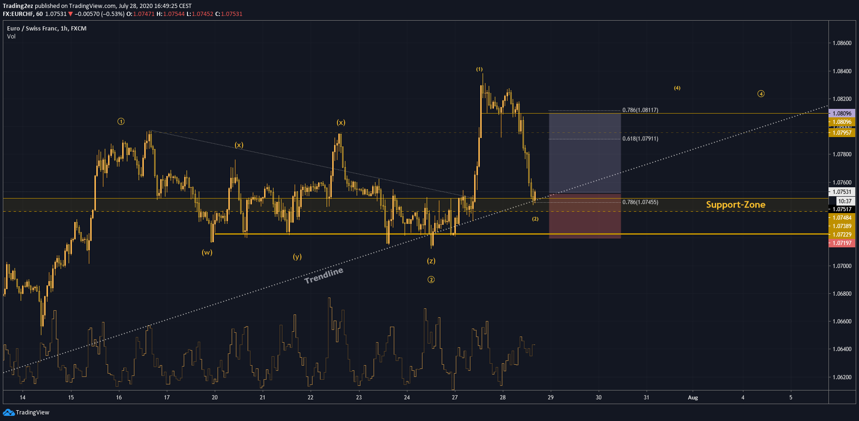Image resolution: width=859 pixels, height=421 pixels.
Task: Click the 0.618(1.07911) fib level label
Action: pos(640,139)
